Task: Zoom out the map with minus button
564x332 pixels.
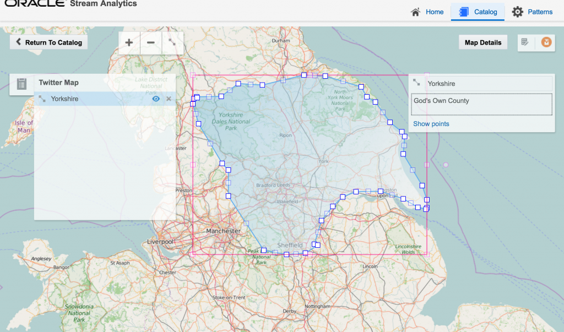Action: (x=150, y=42)
